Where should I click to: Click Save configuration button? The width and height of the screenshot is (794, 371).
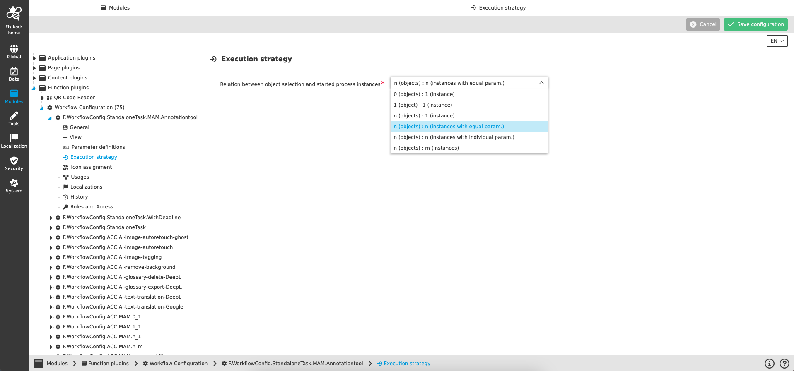click(x=755, y=24)
